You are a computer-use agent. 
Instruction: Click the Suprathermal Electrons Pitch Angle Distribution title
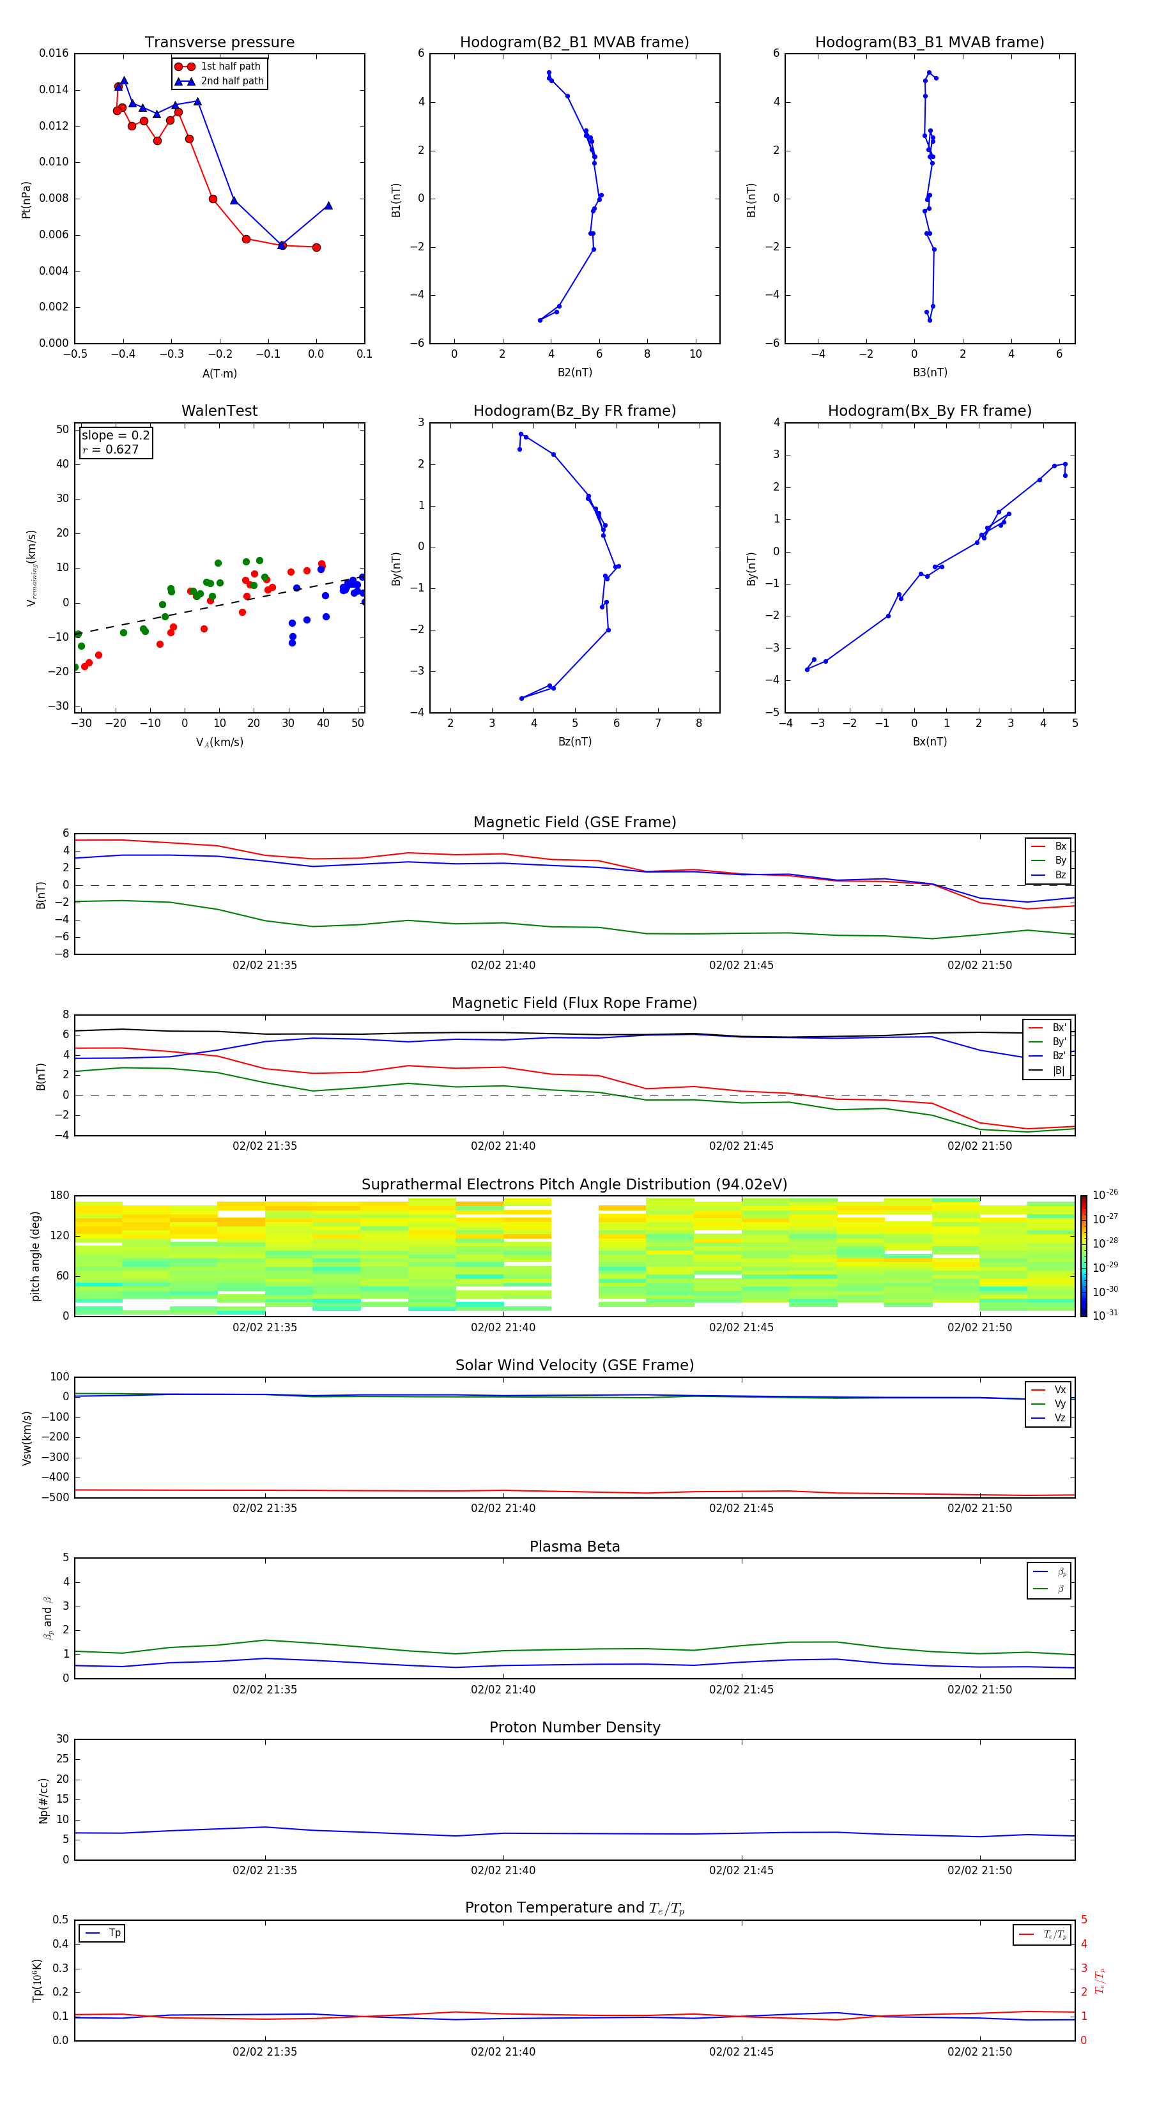click(x=574, y=1185)
